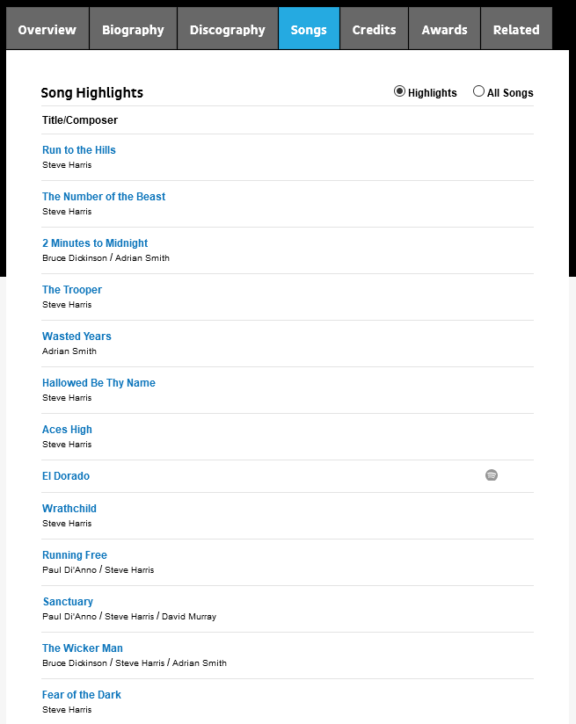Screen dimensions: 576x724
Task: Open the Wrathchild song link
Action: tap(69, 509)
